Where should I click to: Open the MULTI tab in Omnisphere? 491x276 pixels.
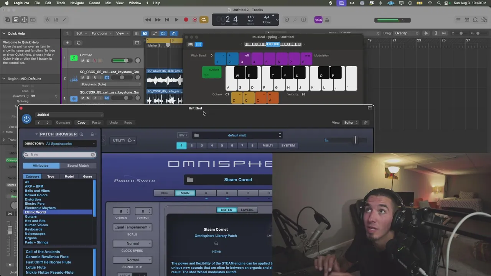[268, 146]
